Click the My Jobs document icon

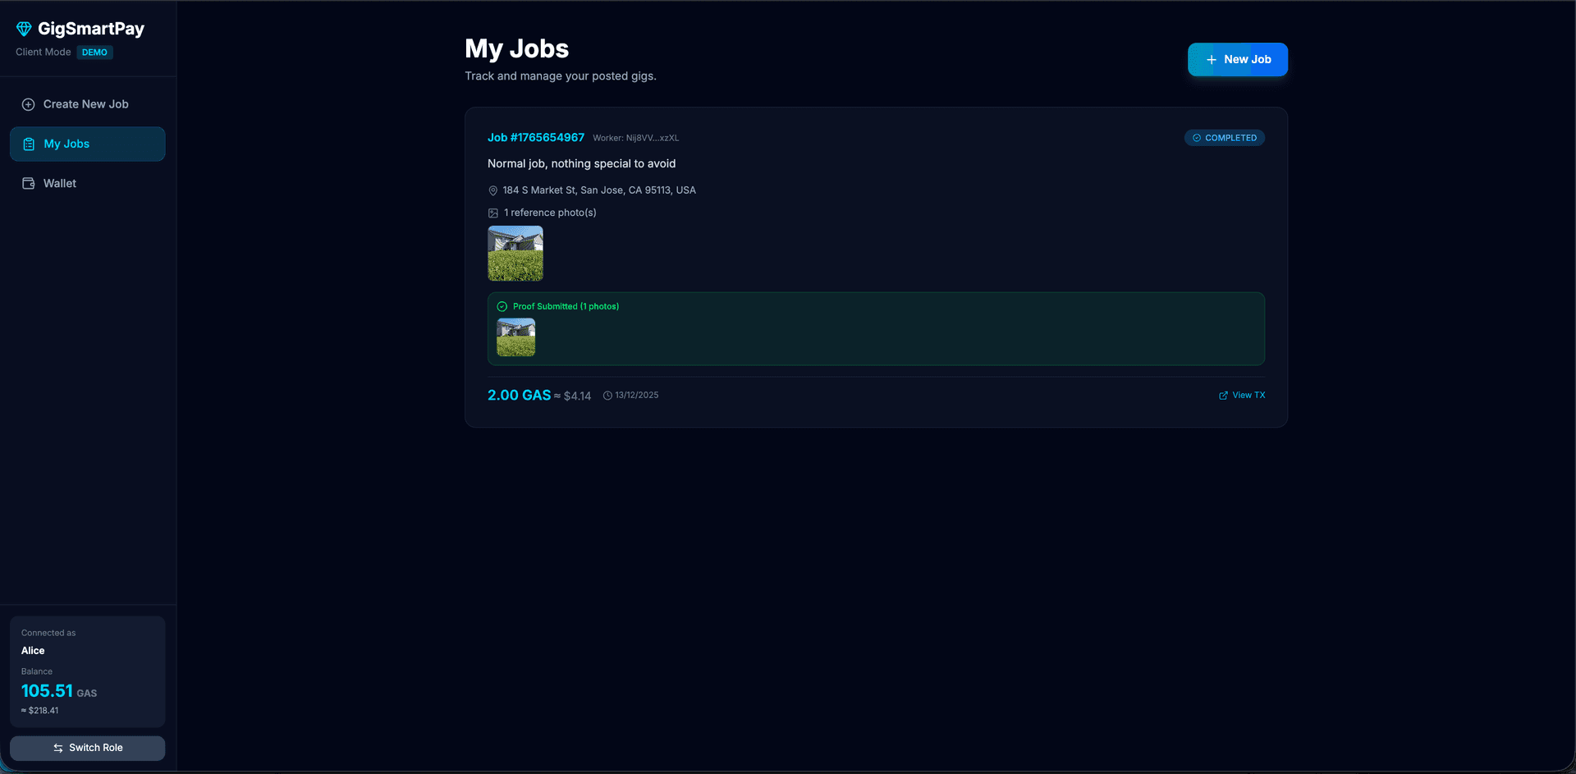pos(27,144)
